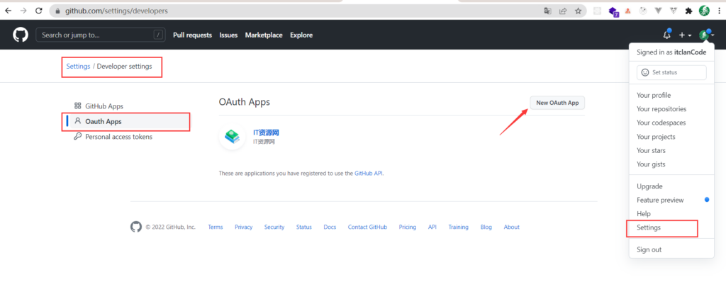Open the About footer link

point(512,227)
